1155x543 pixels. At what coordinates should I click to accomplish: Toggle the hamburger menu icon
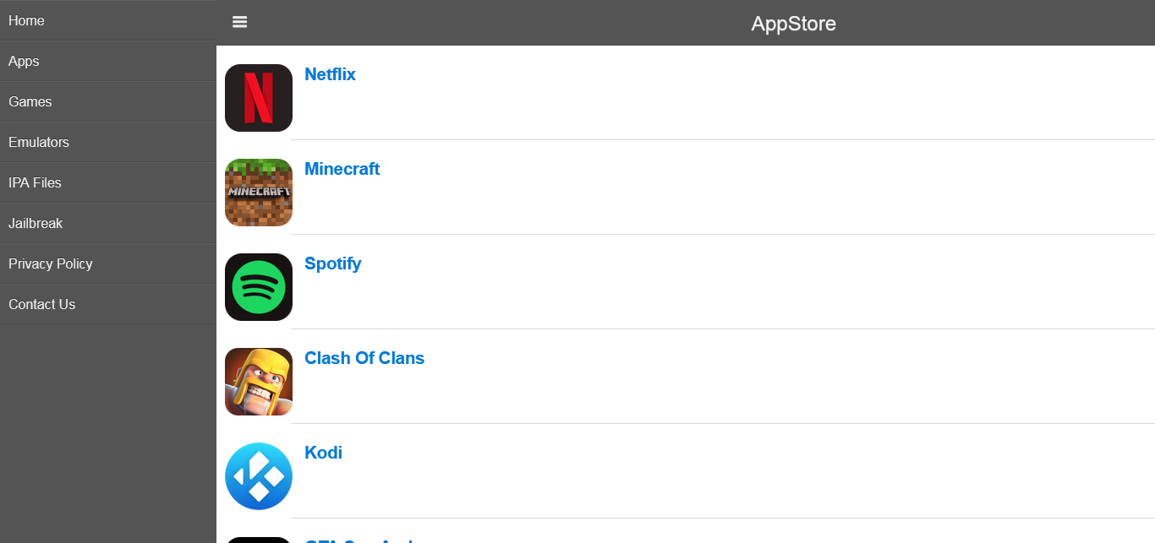click(240, 22)
